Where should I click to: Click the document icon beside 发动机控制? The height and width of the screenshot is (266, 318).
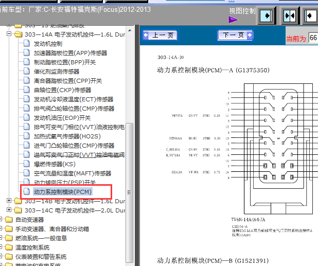tap(27, 43)
